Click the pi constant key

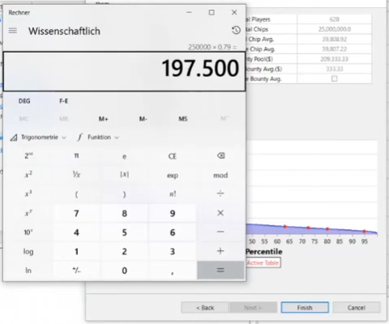(76, 156)
